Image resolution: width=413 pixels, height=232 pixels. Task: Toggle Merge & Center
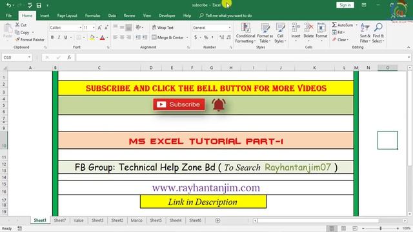tap(168, 37)
